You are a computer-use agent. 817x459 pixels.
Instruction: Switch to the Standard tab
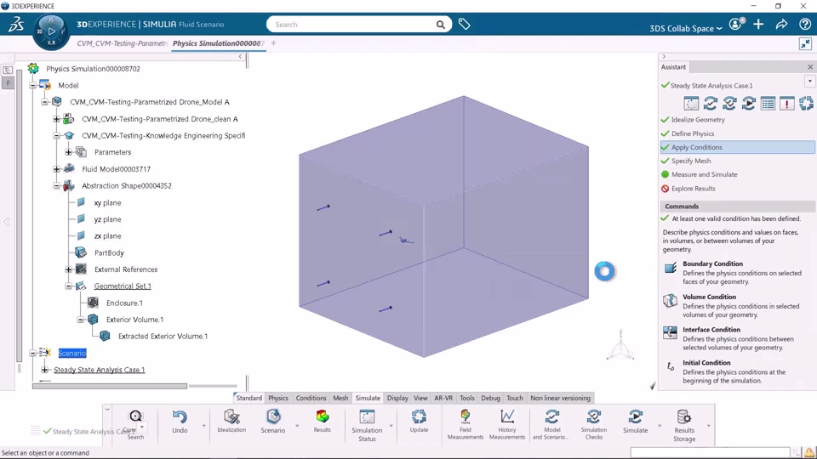(x=249, y=398)
